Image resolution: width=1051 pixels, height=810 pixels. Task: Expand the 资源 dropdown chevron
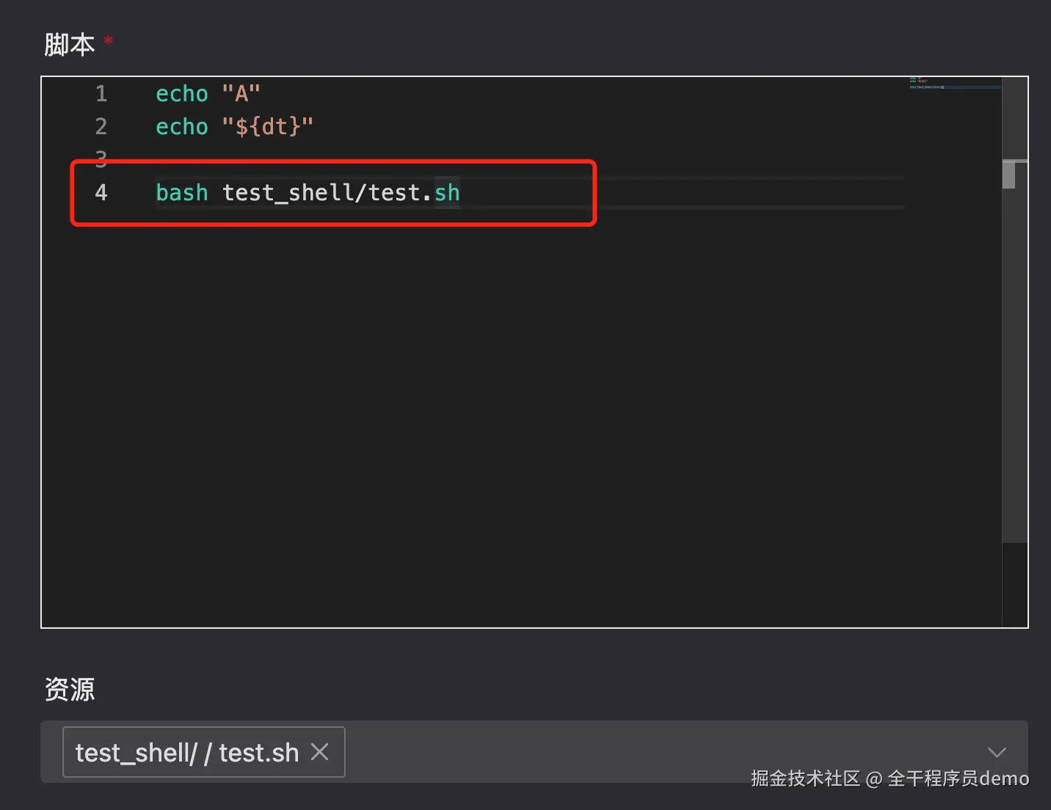tap(996, 752)
